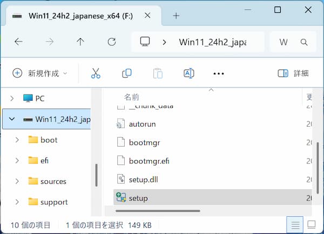Click the file list vertical scrollbar
Image resolution: width=324 pixels, height=234 pixels.
[318, 168]
